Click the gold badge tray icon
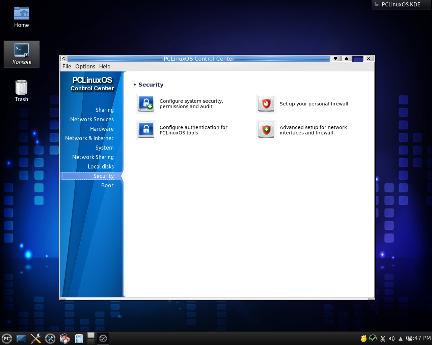The width and height of the screenshot is (432, 345). pos(363,339)
